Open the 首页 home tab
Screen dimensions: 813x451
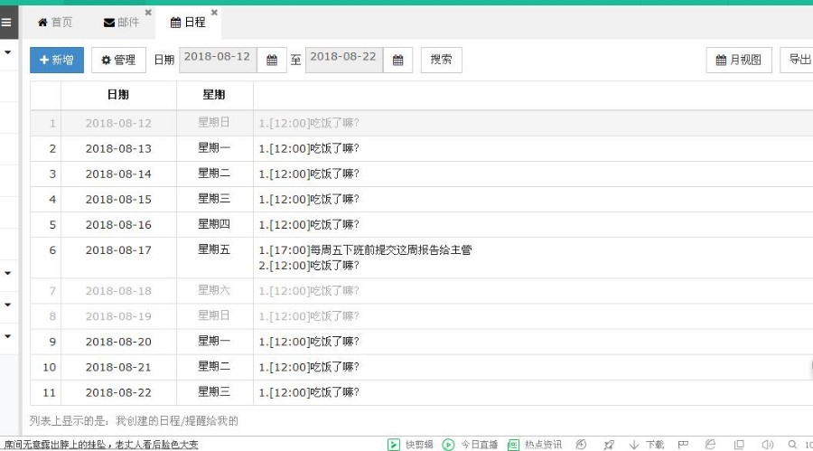pyautogui.click(x=55, y=23)
